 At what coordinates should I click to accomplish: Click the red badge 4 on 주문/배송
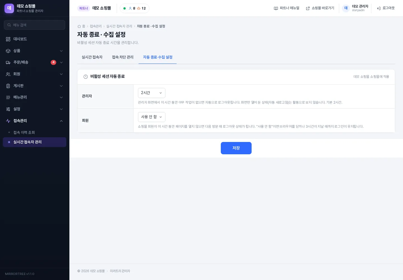coord(53,62)
